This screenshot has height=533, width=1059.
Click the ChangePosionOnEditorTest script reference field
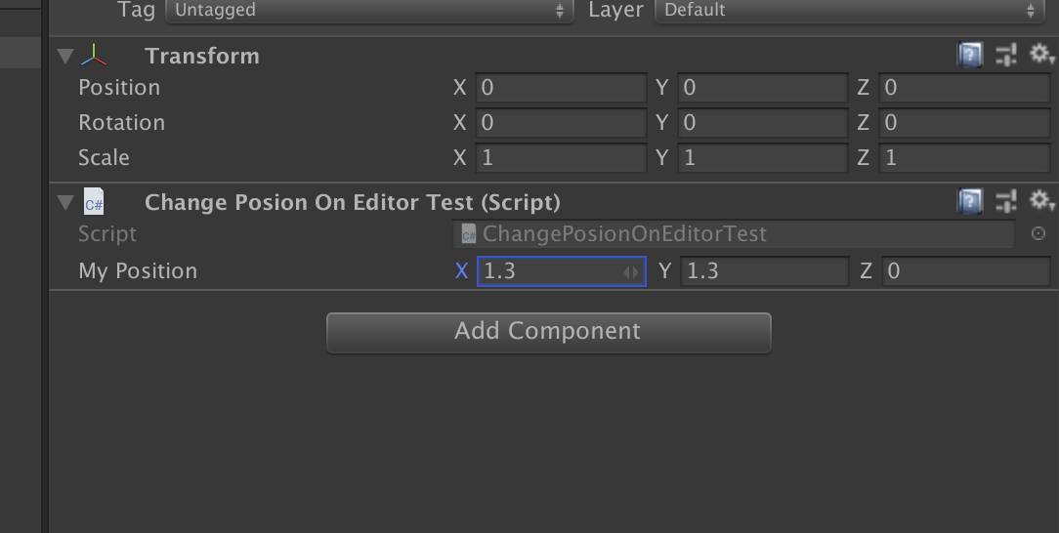coord(734,234)
